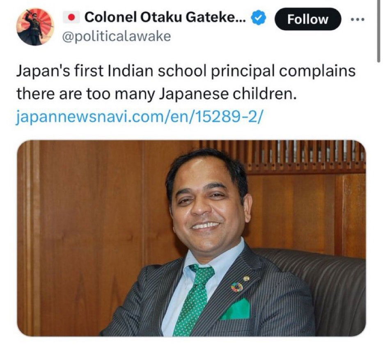Open the three-dot more options menu

click(358, 19)
